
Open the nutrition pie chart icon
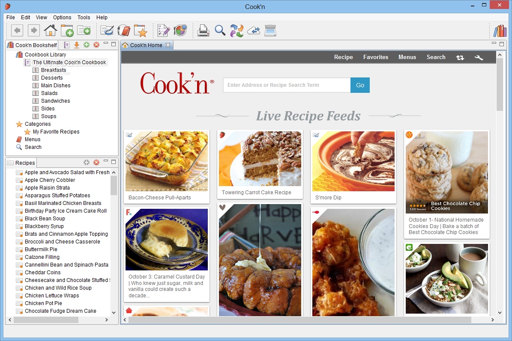[180, 31]
